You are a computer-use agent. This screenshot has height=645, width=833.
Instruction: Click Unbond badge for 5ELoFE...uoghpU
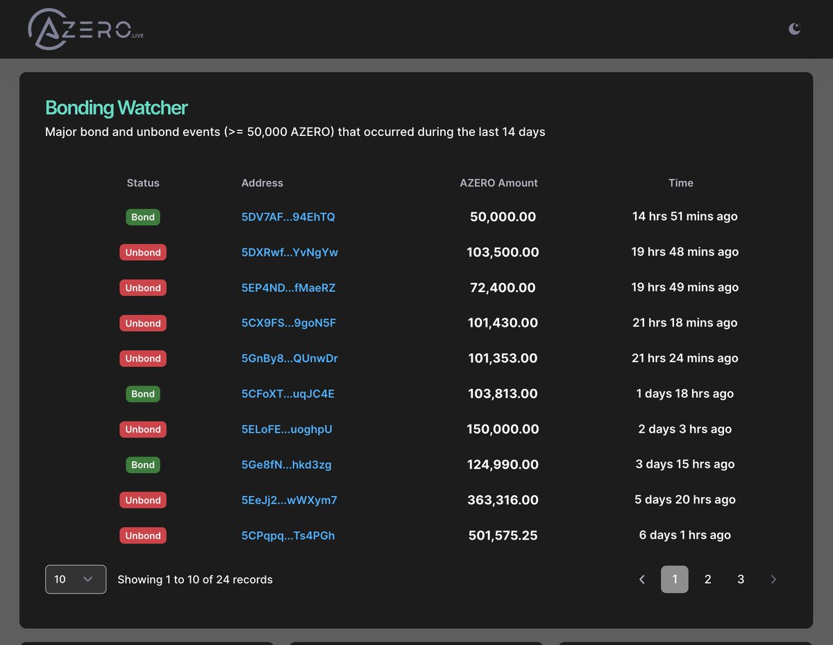tap(143, 429)
